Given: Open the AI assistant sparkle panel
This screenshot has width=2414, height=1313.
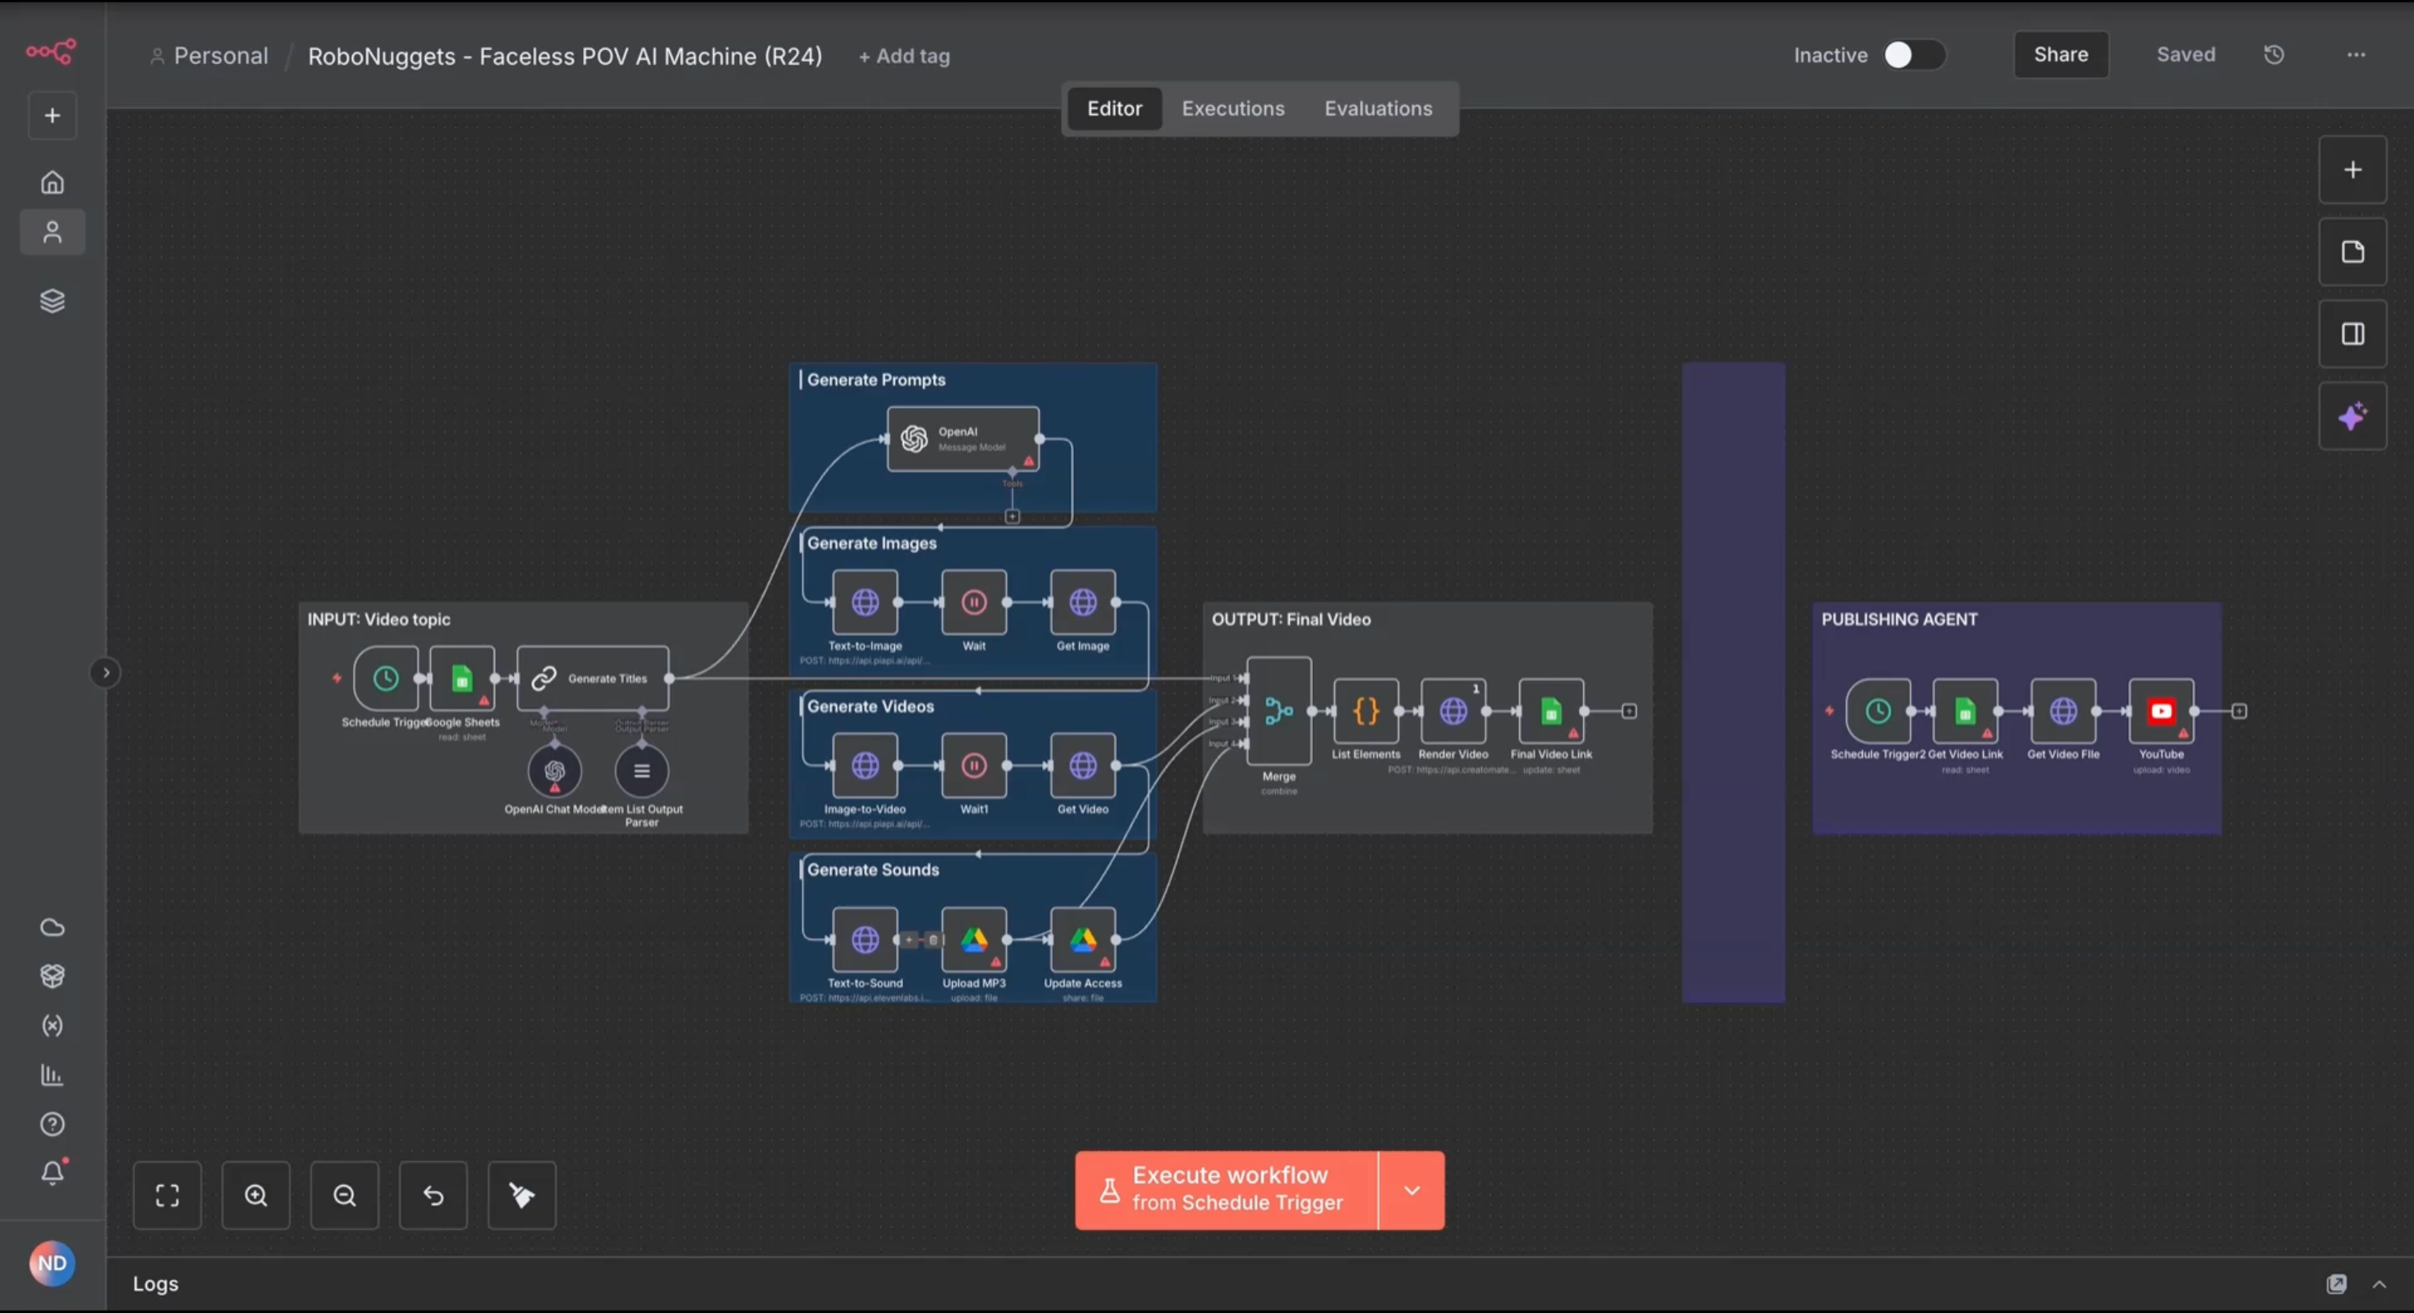Looking at the screenshot, I should (x=2352, y=416).
